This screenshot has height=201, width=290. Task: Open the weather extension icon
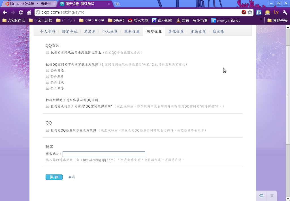tap(267, 12)
